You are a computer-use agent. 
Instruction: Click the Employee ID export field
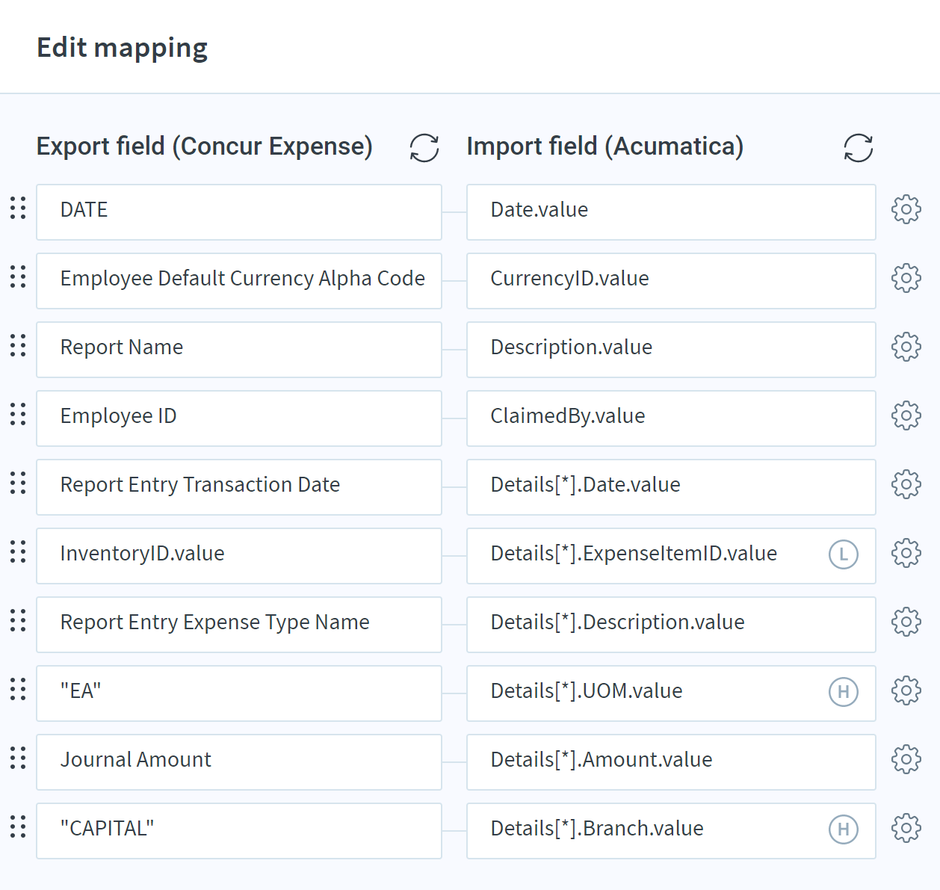[239, 418]
